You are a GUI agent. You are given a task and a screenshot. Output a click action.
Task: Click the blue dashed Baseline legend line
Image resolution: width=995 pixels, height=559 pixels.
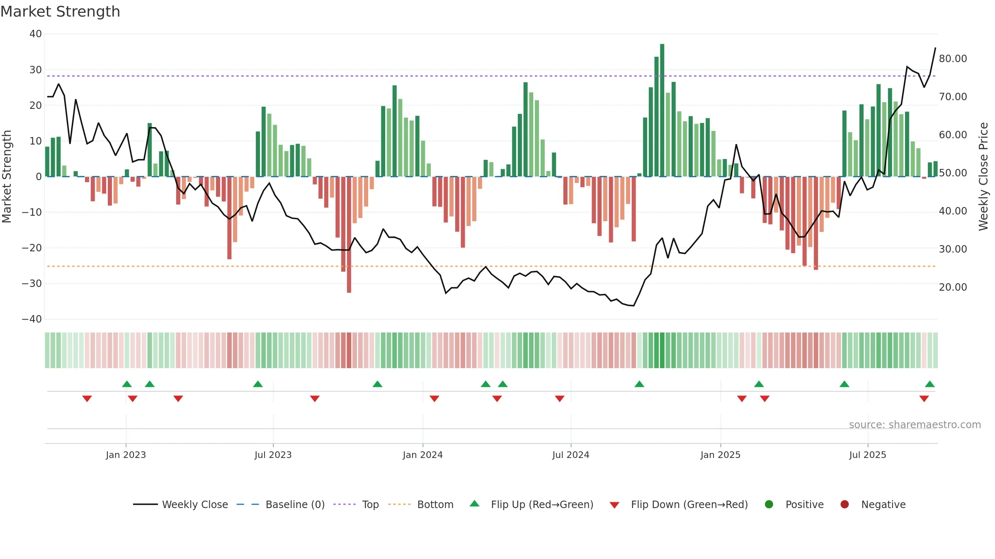tap(248, 504)
